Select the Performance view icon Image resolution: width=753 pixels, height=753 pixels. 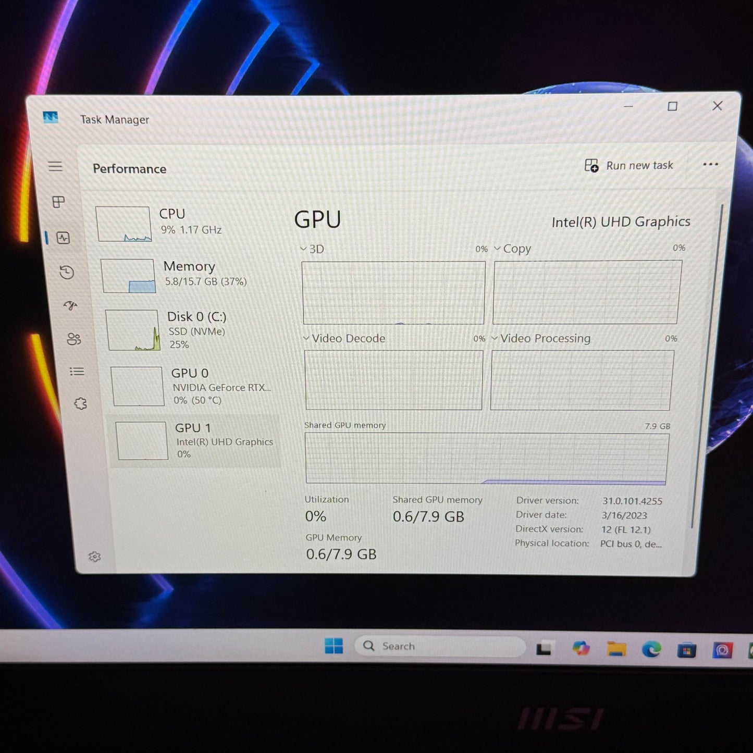[64, 238]
